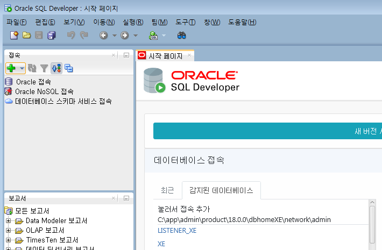
Task: Click the 모든 보고서 folder icon
Action: point(9,211)
